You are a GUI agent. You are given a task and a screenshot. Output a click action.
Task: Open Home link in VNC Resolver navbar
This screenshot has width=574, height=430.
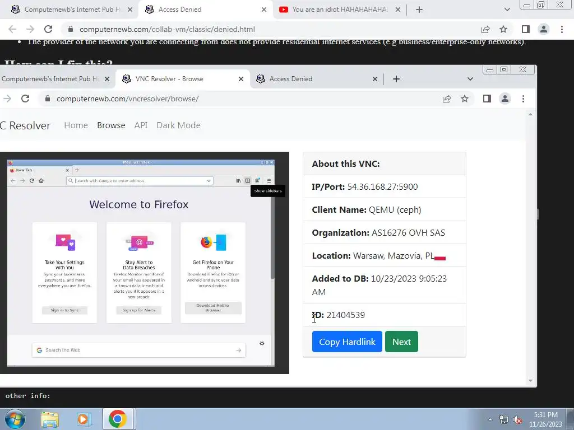point(76,125)
